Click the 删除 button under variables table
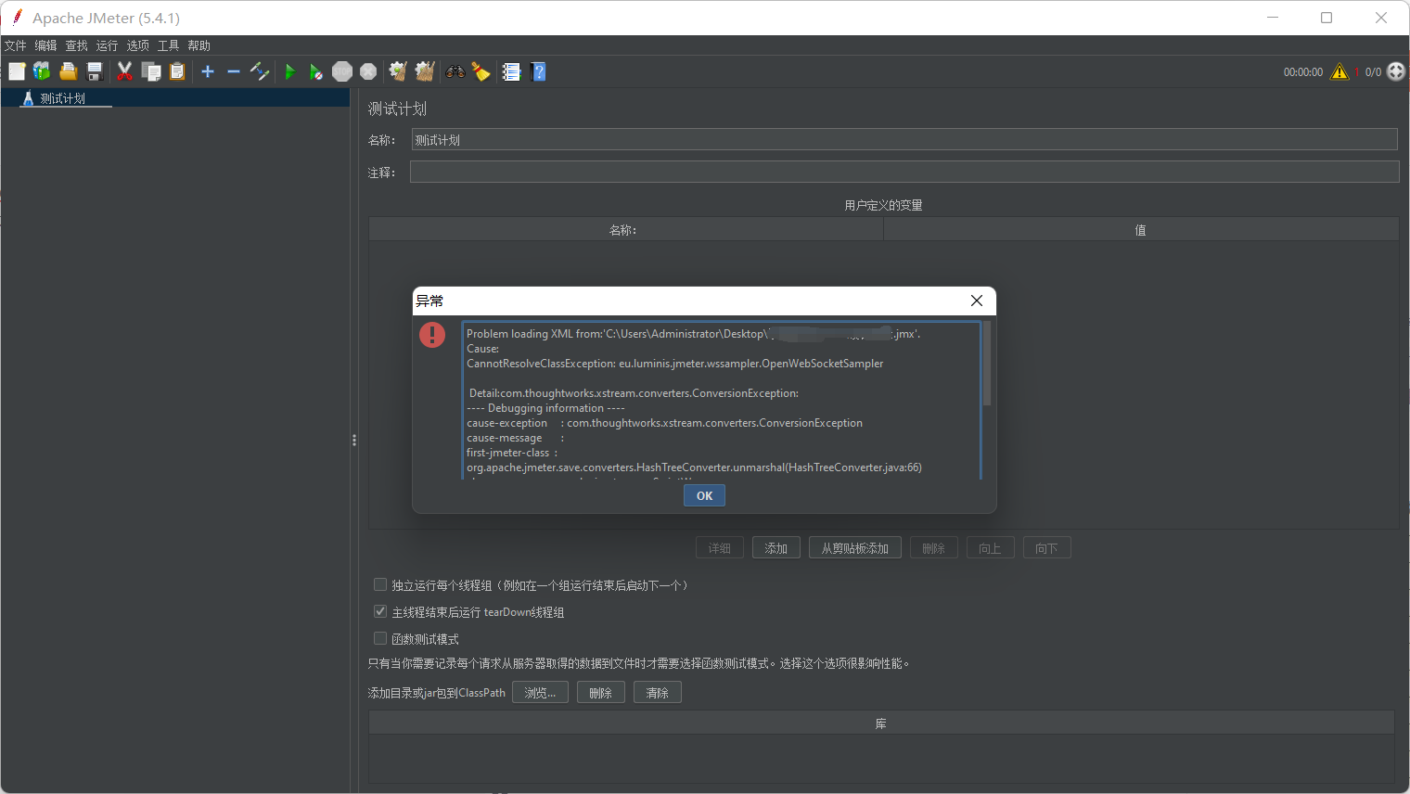 point(934,548)
